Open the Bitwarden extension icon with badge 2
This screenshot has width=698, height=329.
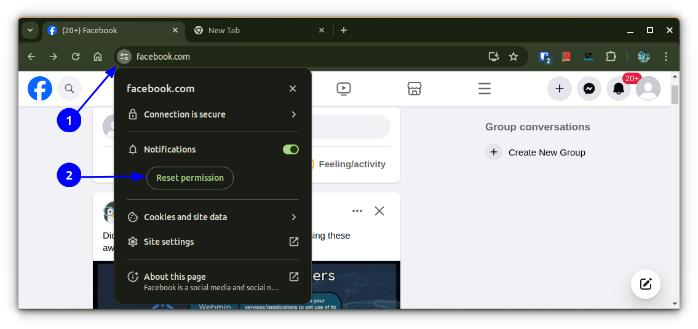point(545,57)
